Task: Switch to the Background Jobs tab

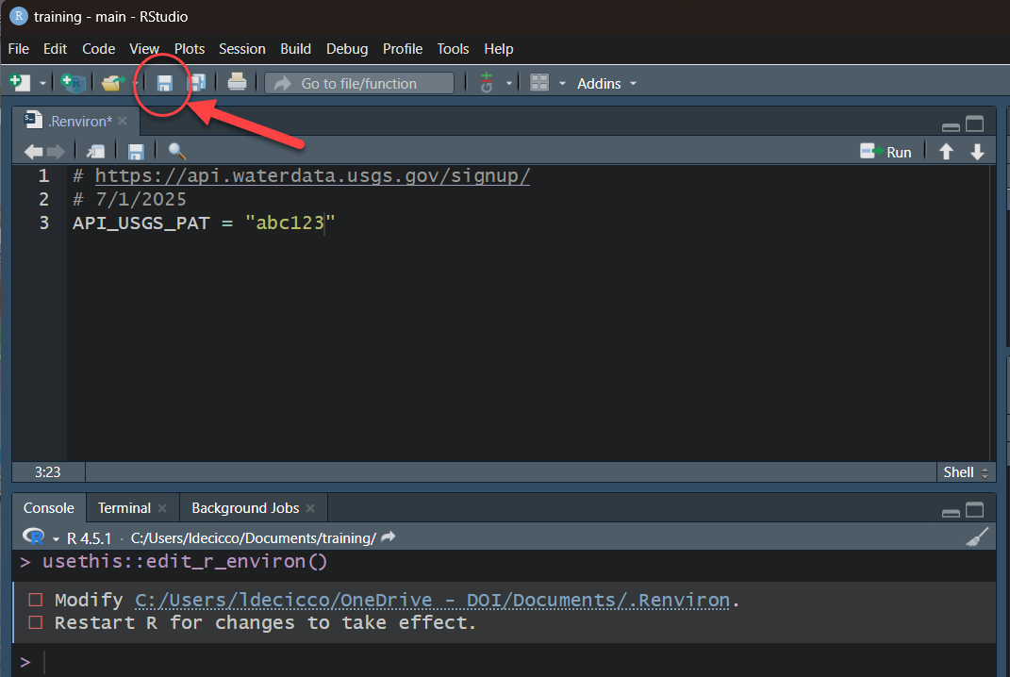Action: coord(245,508)
